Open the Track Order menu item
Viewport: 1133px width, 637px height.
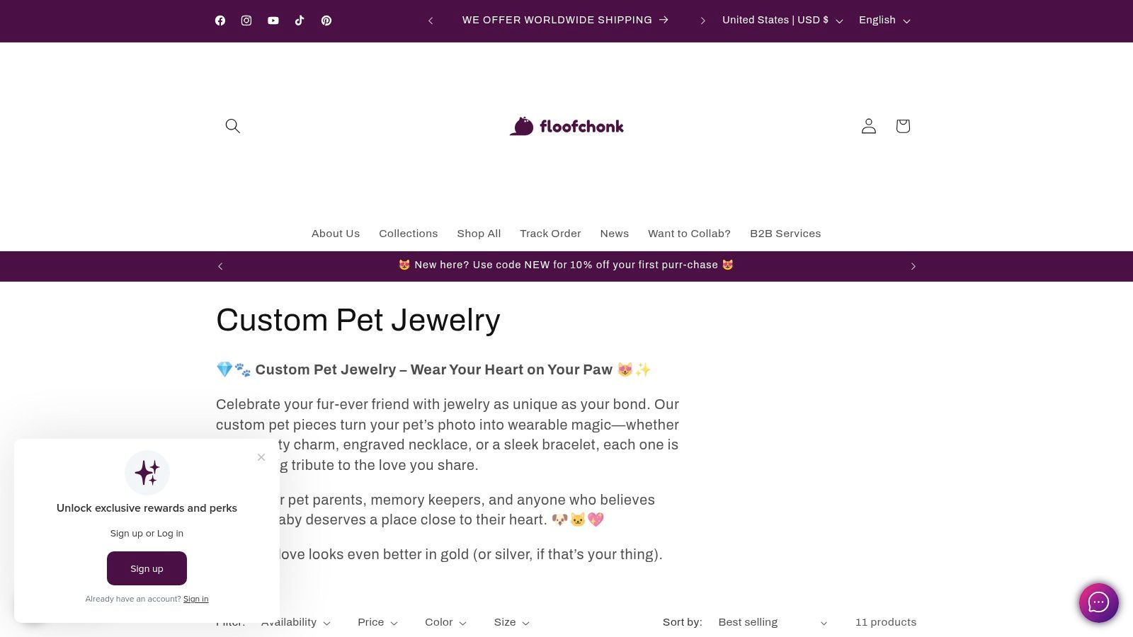pos(550,234)
